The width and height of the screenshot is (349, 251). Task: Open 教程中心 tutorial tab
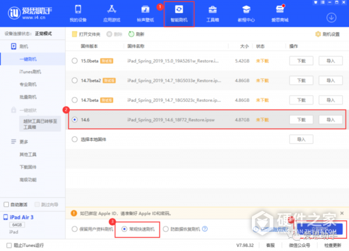pyautogui.click(x=246, y=13)
